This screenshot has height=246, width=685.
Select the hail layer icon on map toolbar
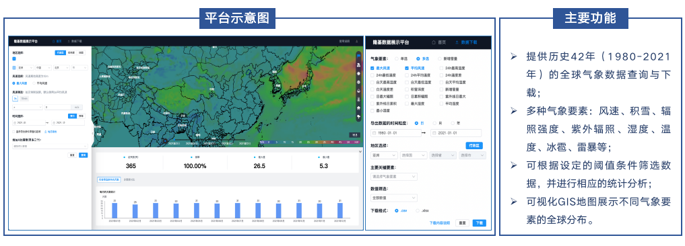(x=358, y=108)
